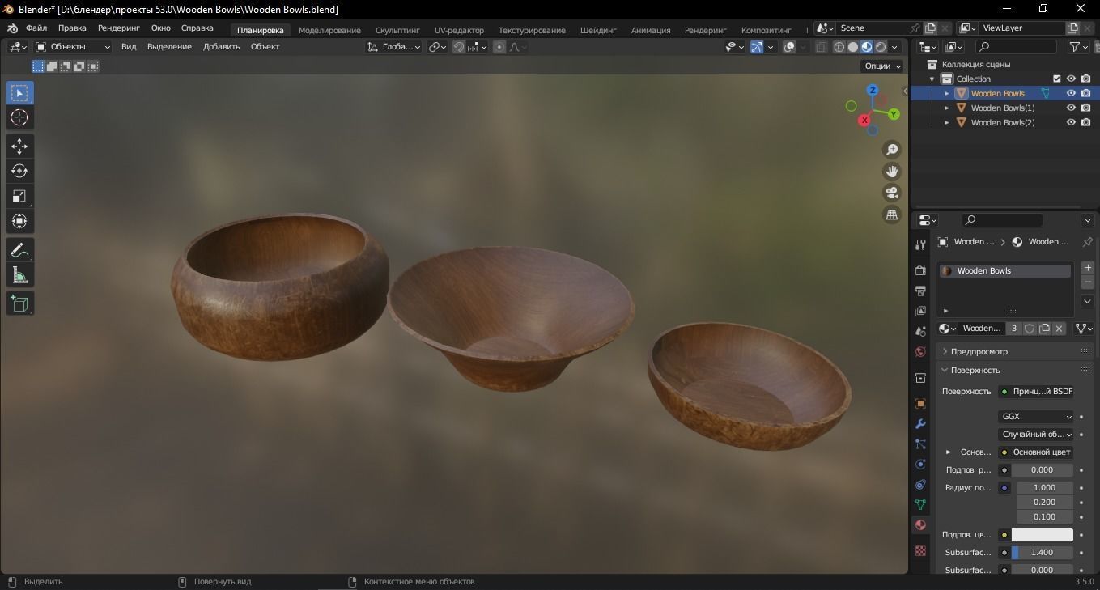Image resolution: width=1100 pixels, height=590 pixels.
Task: Open the Output properties tab
Action: point(920,291)
